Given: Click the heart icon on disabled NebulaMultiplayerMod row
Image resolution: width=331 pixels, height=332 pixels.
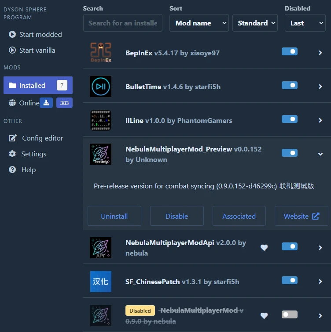Looking at the screenshot, I should click(x=264, y=315).
